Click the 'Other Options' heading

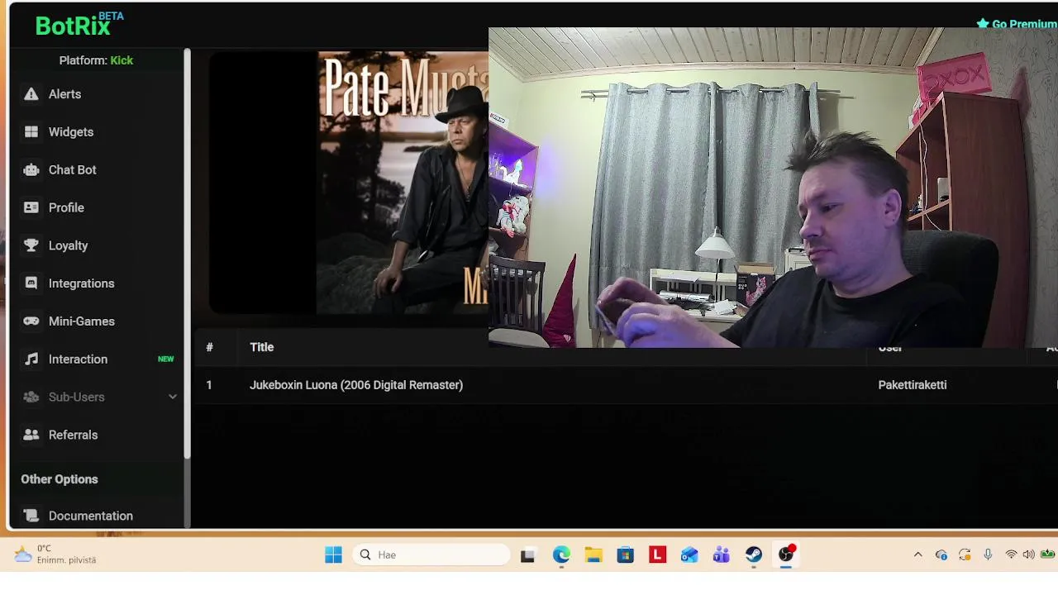(60, 479)
